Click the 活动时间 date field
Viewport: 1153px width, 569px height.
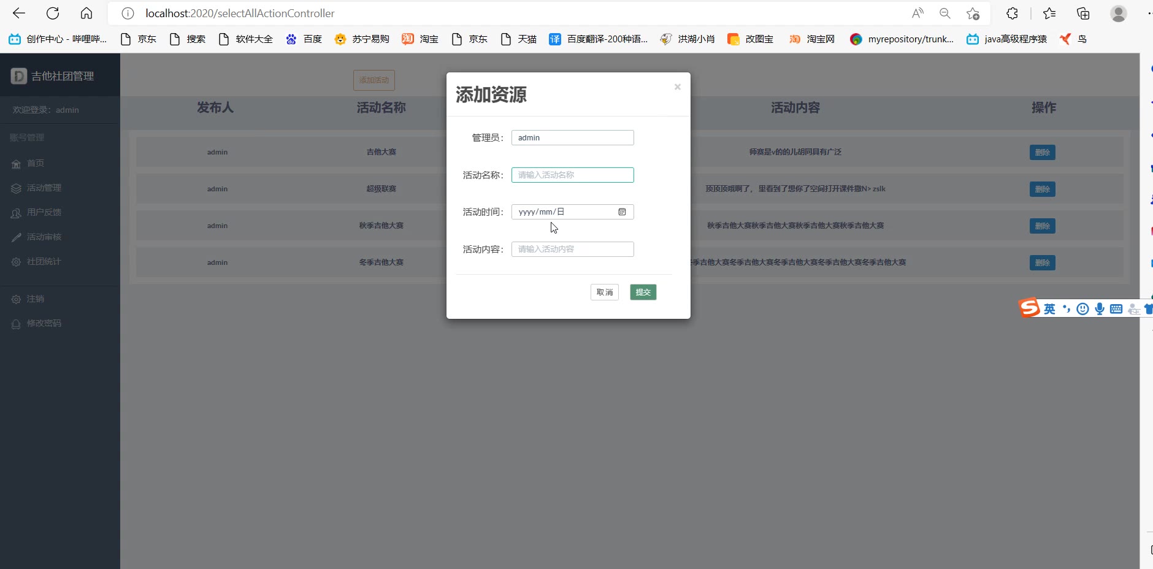pyautogui.click(x=572, y=212)
